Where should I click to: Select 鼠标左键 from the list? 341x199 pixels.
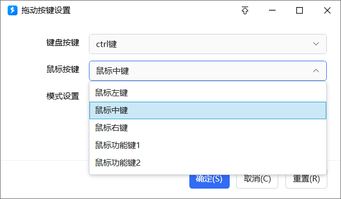[208, 93]
